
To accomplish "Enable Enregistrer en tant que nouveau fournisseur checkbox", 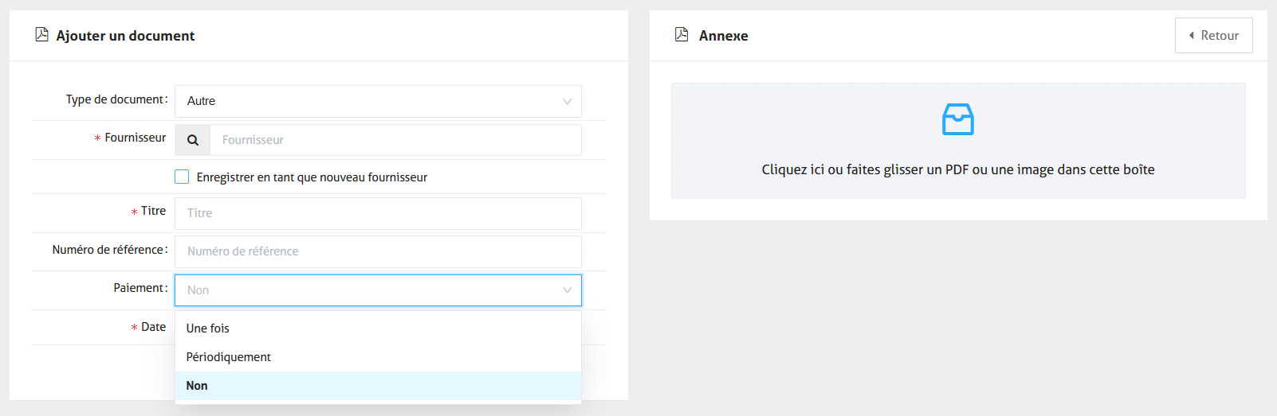I will (x=182, y=177).
